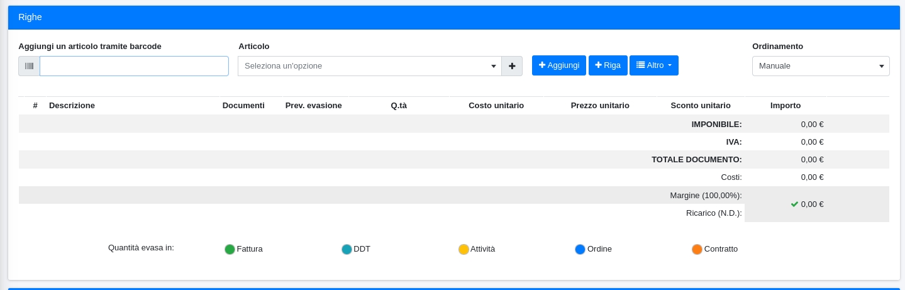Click the barcode icon beside the input
This screenshot has width=905, height=290.
(x=29, y=66)
